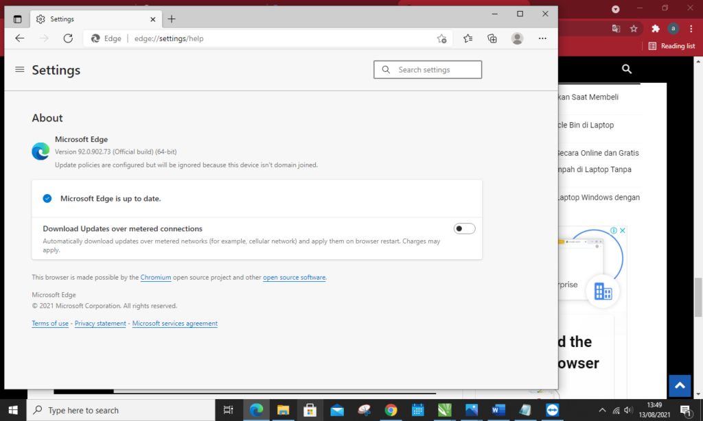
Task: View the Microsoft services agreement
Action: point(174,323)
